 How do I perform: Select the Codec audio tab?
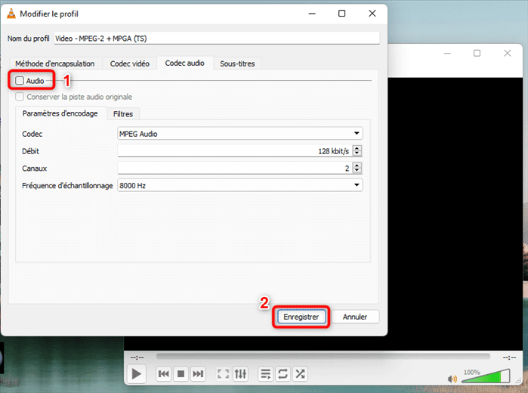click(x=185, y=63)
